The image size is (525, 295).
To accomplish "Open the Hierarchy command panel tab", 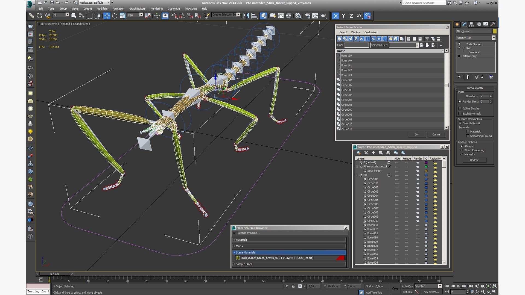I will (471, 24).
